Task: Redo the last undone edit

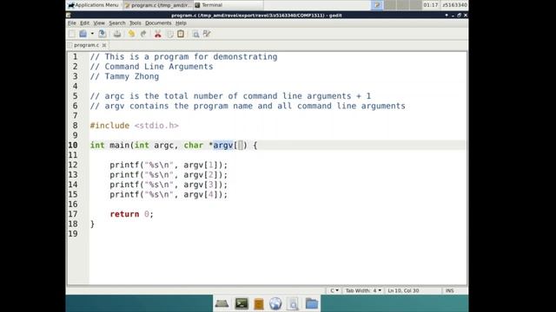Action: [x=143, y=34]
